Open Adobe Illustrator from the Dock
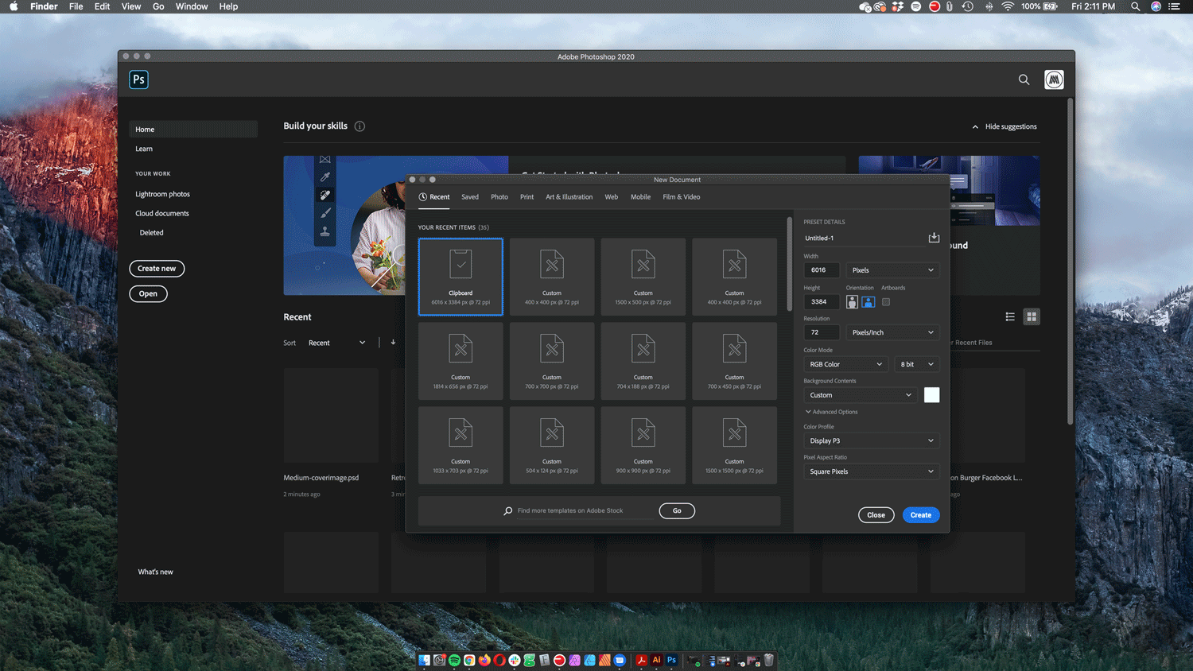Viewport: 1193px width, 671px height. click(x=657, y=660)
